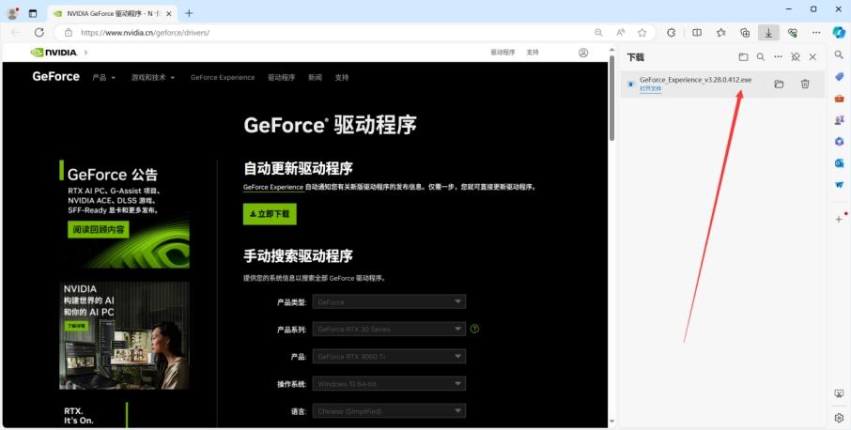851x430 pixels.
Task: Expand the 产品类型 dropdown
Action: [389, 302]
